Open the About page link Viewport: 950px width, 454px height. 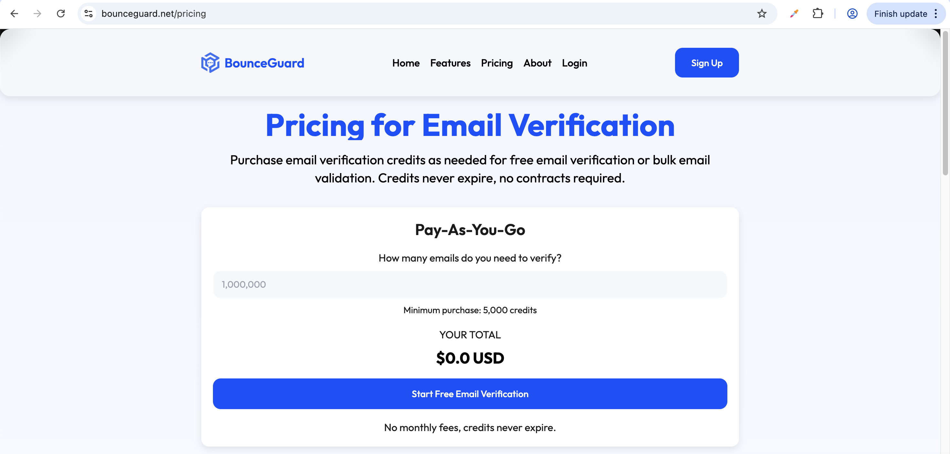537,63
